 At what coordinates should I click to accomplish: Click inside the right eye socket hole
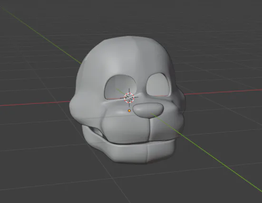158,85
